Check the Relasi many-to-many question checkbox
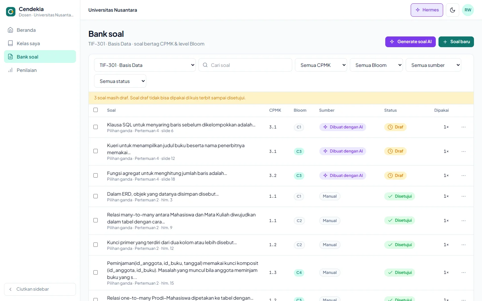This screenshot has height=301, width=482. tap(96, 220)
